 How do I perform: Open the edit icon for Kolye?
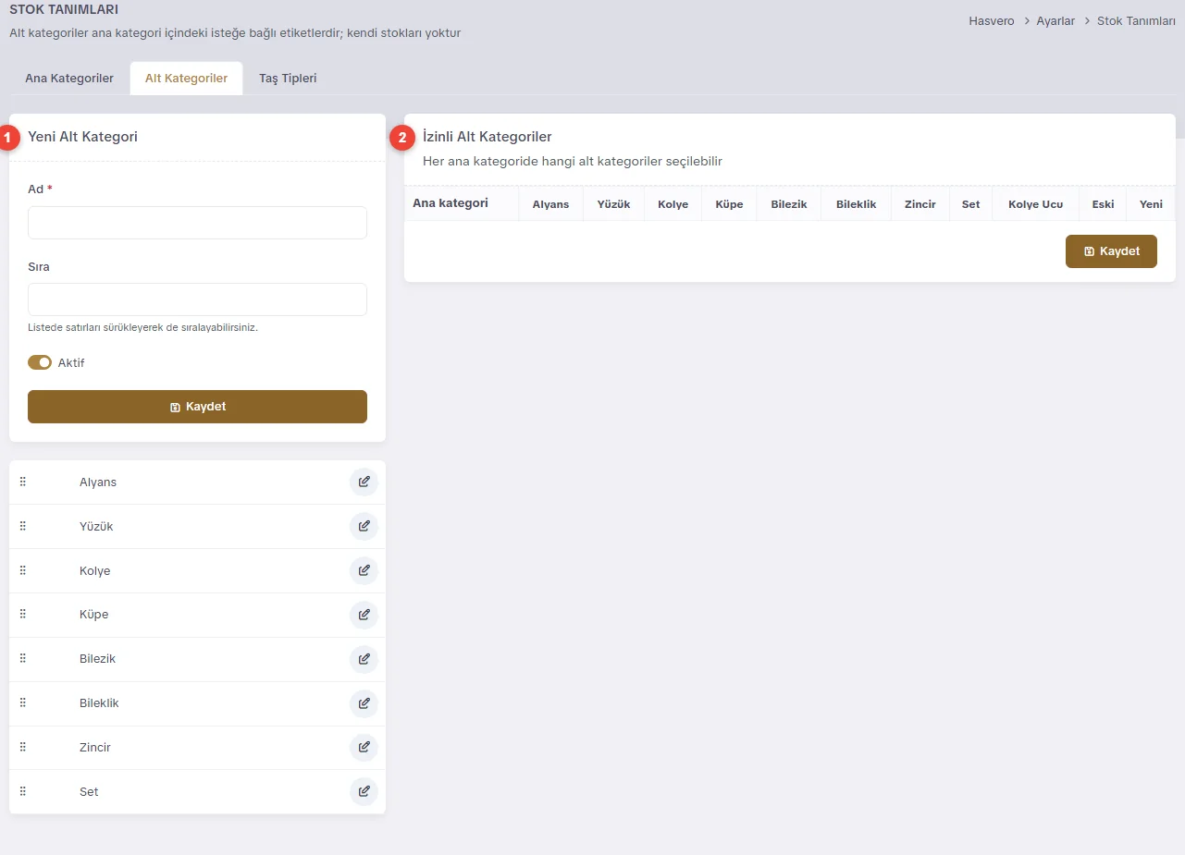364,570
